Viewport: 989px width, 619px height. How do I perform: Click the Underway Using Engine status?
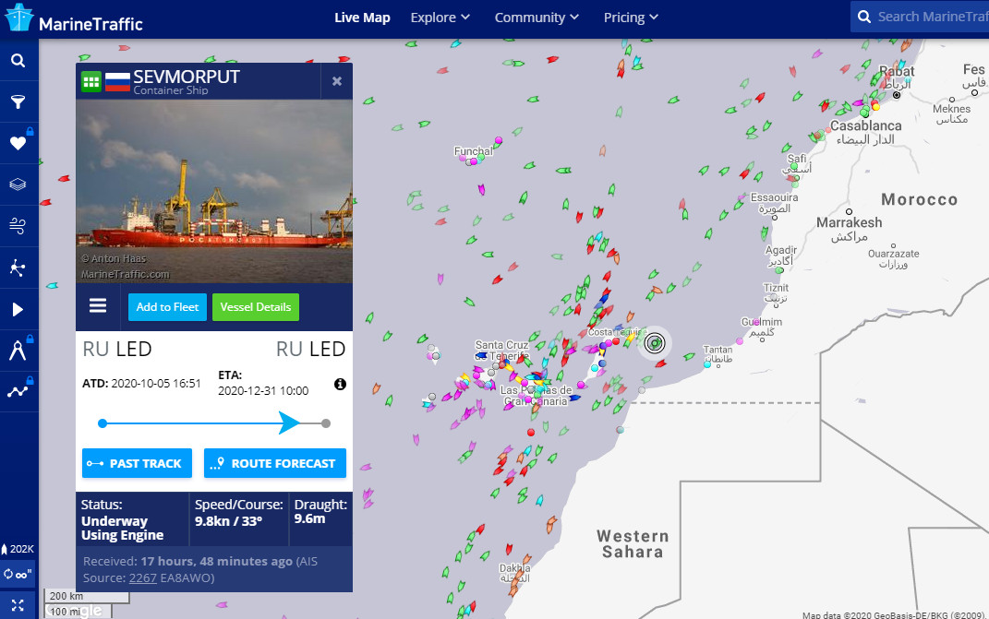point(123,529)
